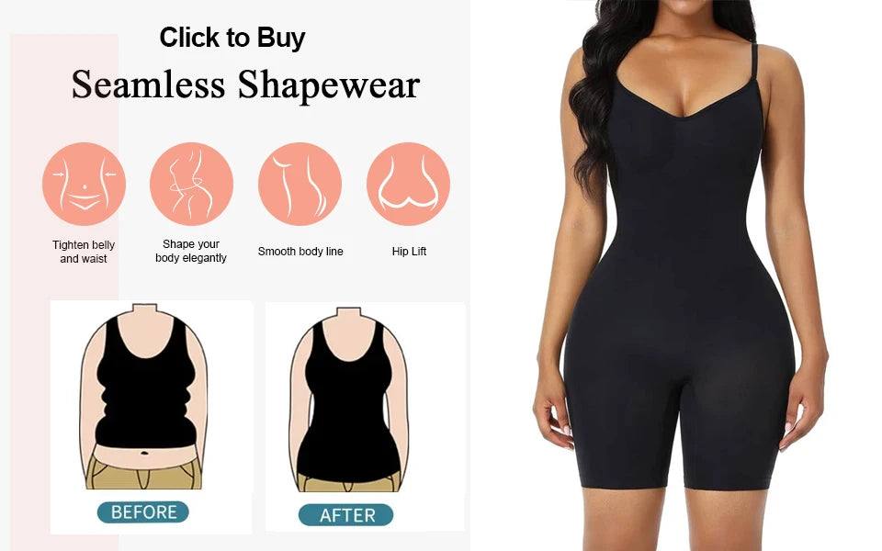Select the 'Shape your body elegantly' caption
This screenshot has width=882, height=551.
tap(191, 251)
